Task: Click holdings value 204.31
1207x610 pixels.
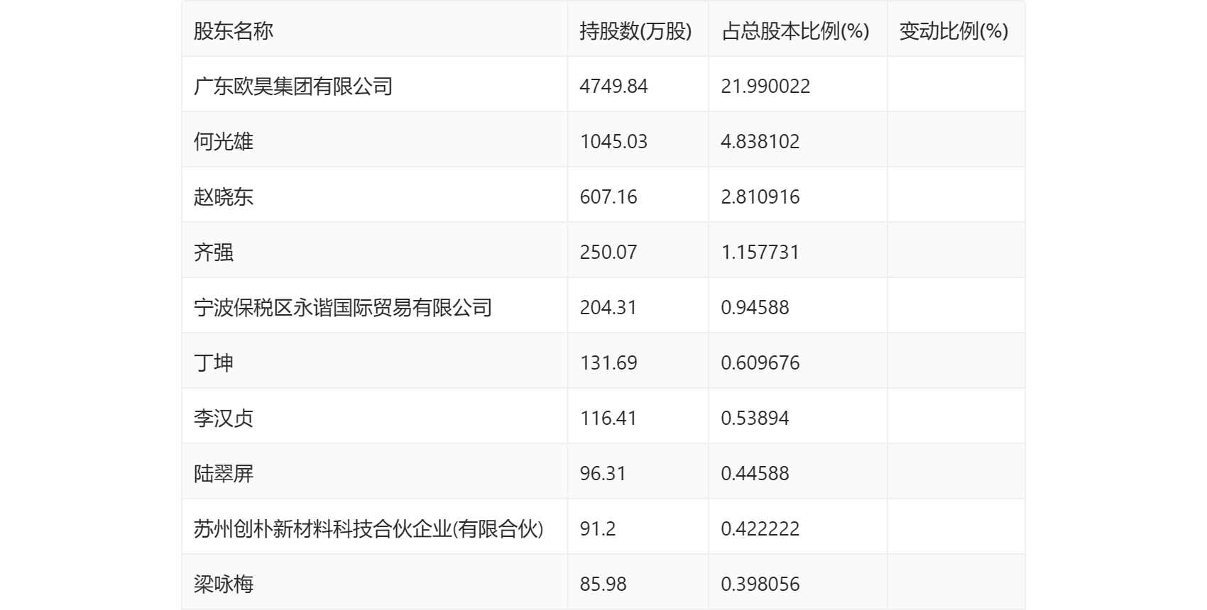Action: [x=608, y=308]
